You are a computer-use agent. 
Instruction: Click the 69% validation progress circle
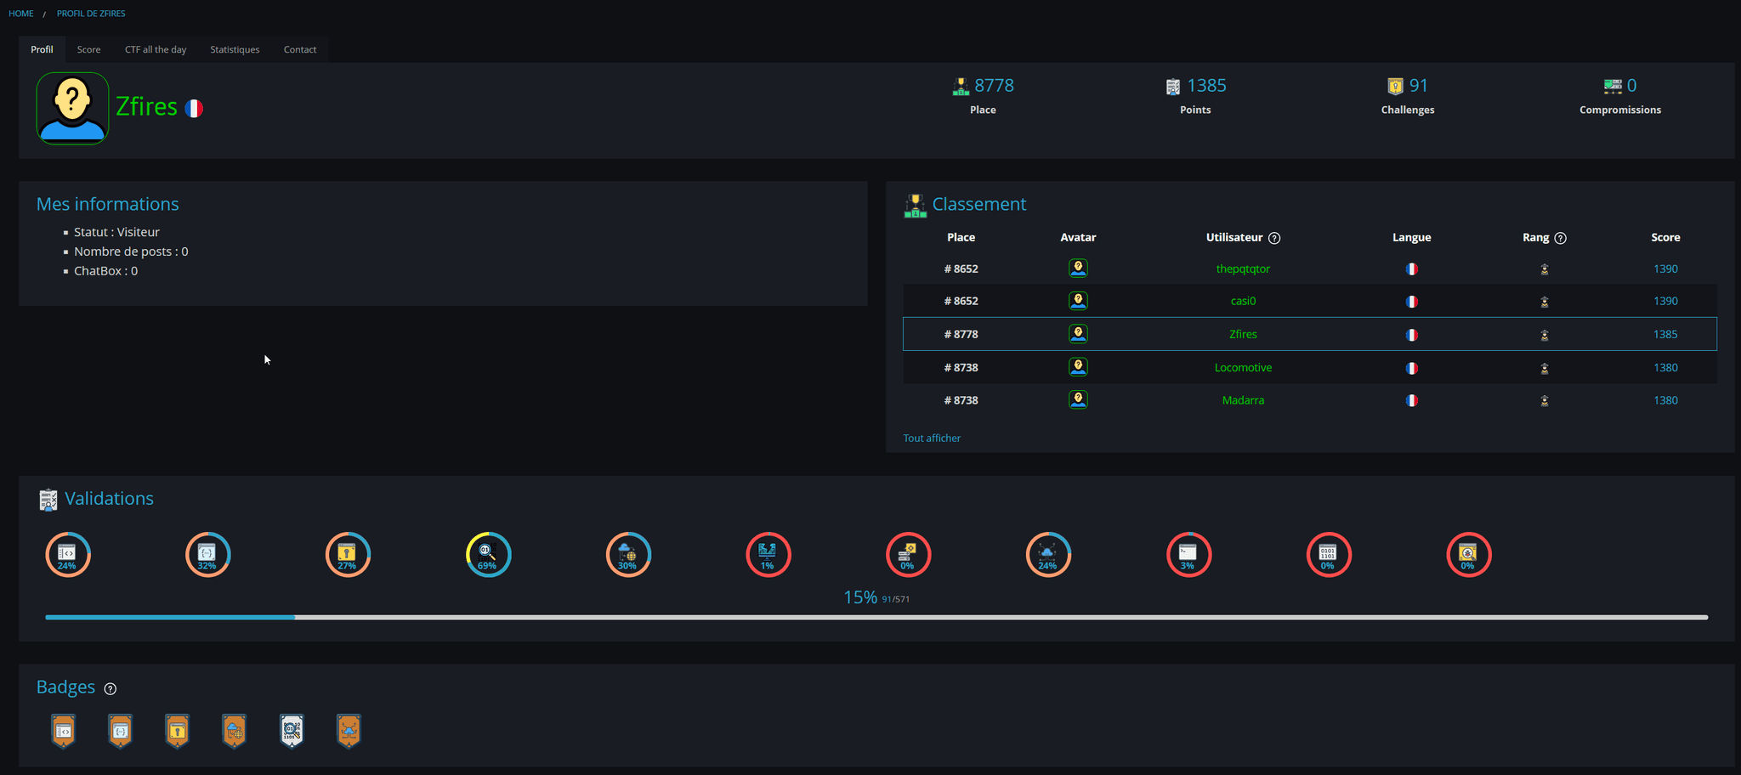pos(488,555)
